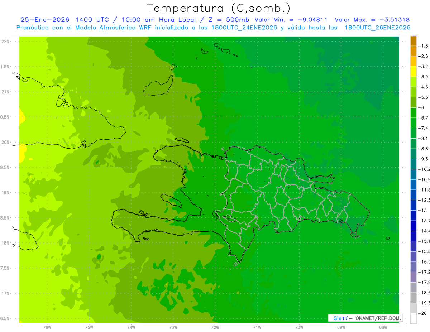Click the '-7.4' legend value
Viewport: 430px width, 332px height.
coord(423,128)
